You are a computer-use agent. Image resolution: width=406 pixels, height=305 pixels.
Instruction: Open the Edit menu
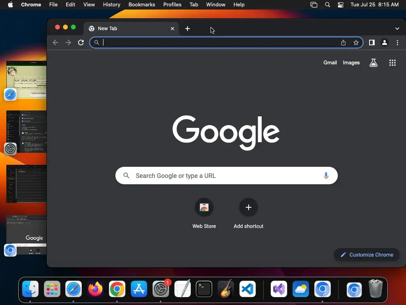coord(71,5)
